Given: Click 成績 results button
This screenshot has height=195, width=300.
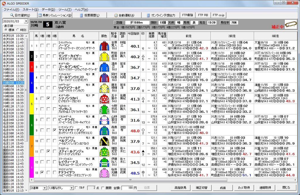Looking at the screenshot, I should click(x=223, y=188).
